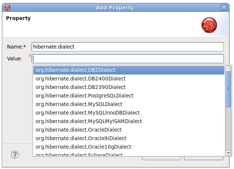Pick the Oracle10gDialect option
The height and width of the screenshot is (169, 234).
pyautogui.click(x=83, y=147)
